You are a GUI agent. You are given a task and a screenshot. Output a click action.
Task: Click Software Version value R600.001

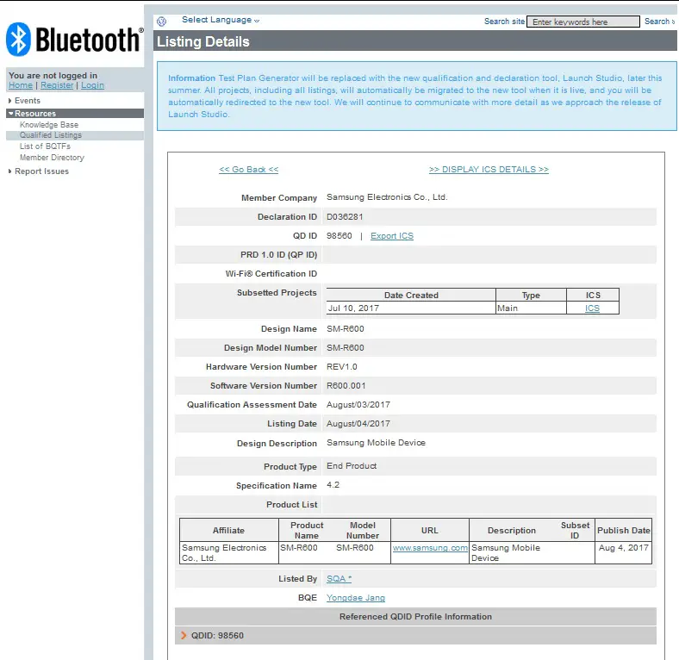[346, 386]
